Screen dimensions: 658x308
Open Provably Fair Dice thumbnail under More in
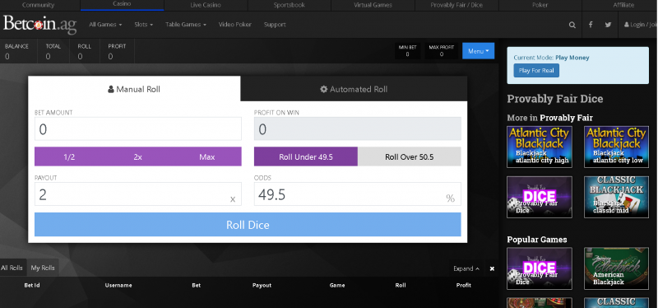tap(540, 197)
